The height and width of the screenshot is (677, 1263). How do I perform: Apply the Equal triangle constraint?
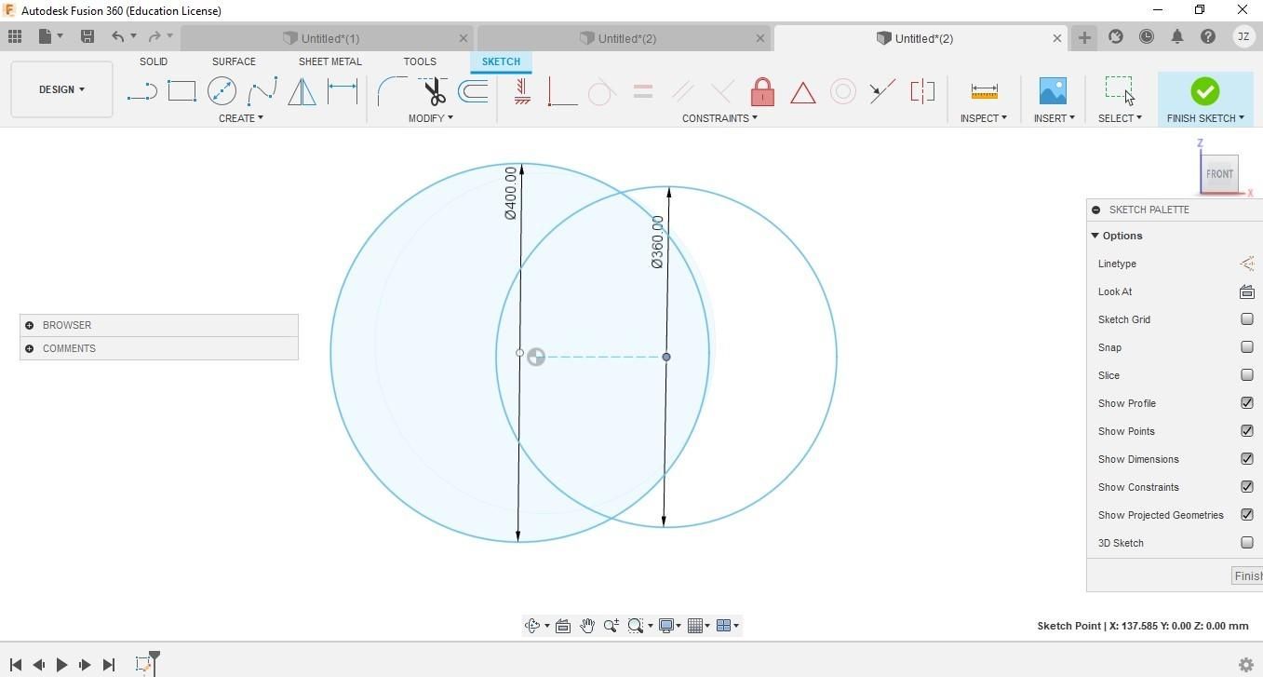pyautogui.click(x=802, y=92)
